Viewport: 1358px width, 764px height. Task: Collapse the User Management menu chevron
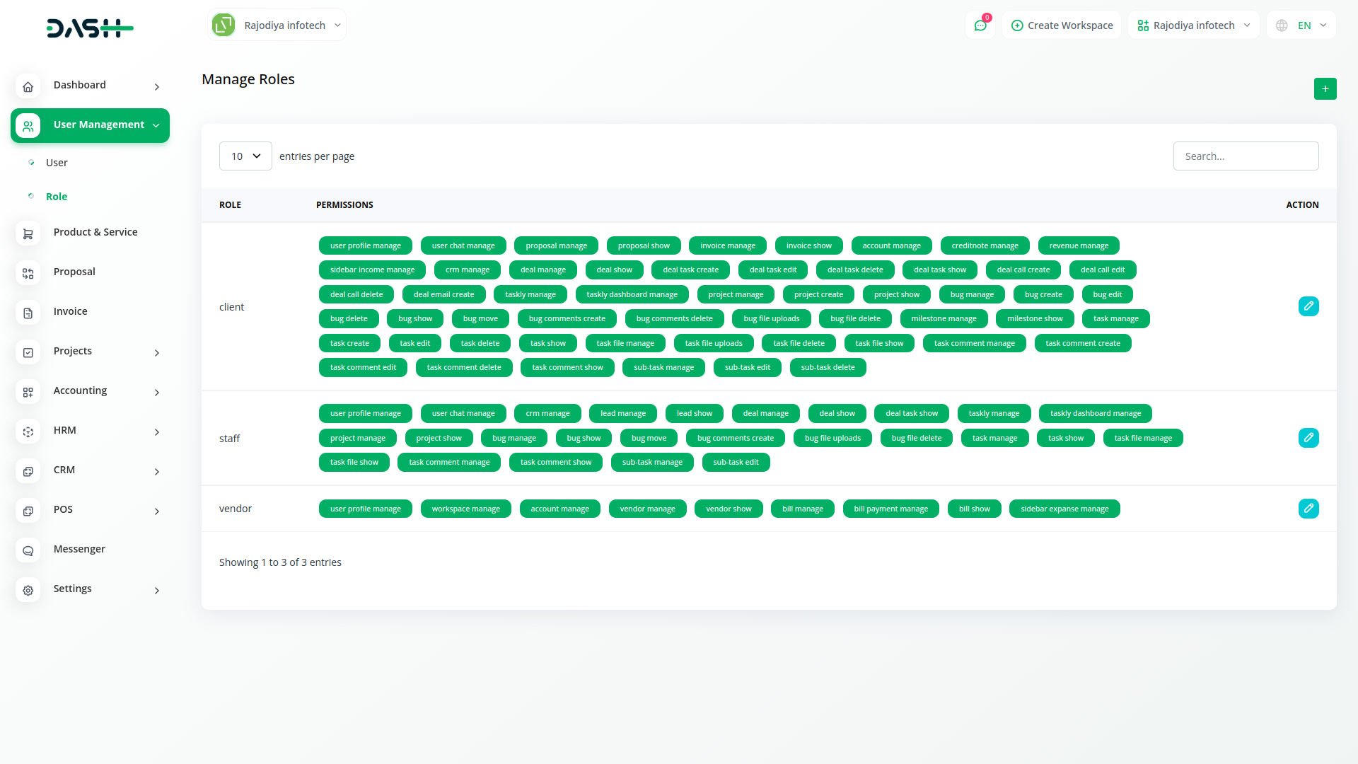tap(156, 125)
